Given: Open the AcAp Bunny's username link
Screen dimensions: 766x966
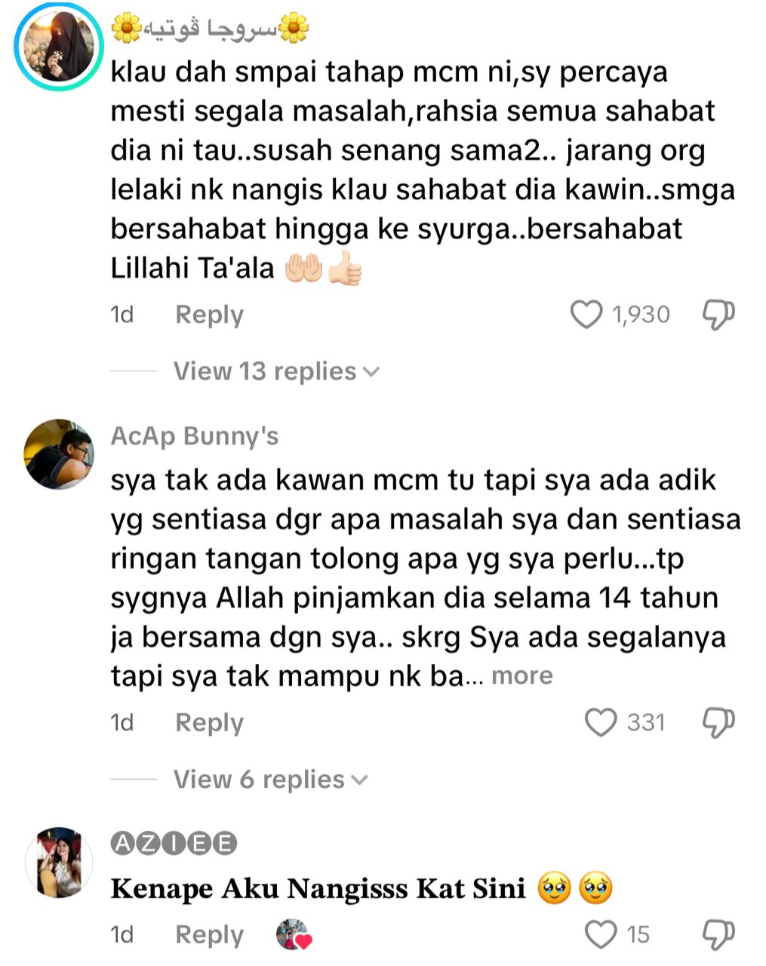Looking at the screenshot, I should click(195, 436).
